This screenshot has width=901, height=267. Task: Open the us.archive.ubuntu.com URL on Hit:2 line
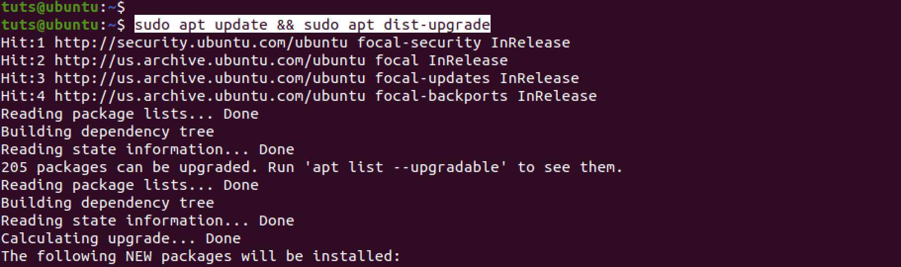(210, 60)
